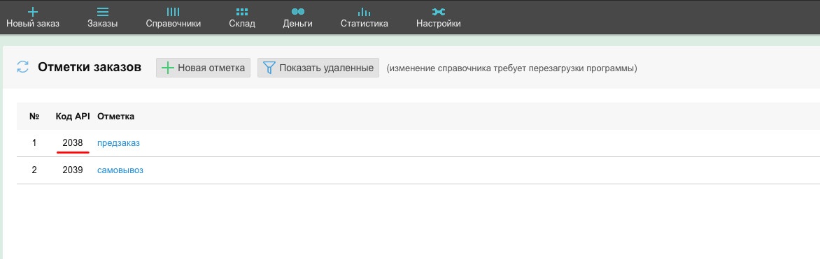
Task: Open the самовывоз mark link
Action: click(120, 170)
